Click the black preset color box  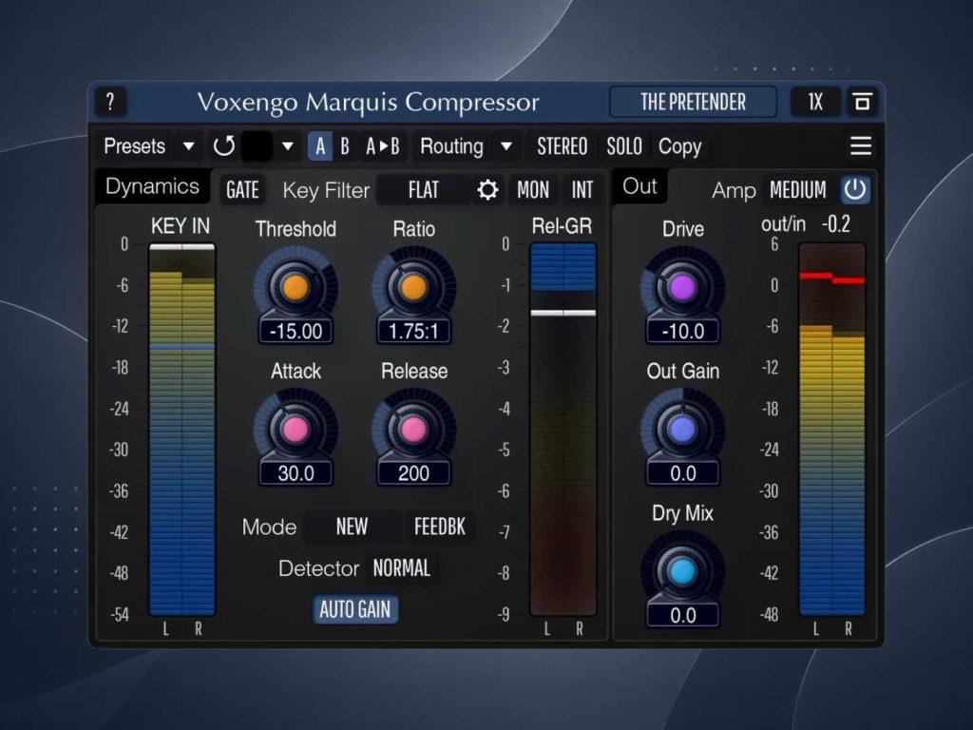click(257, 146)
